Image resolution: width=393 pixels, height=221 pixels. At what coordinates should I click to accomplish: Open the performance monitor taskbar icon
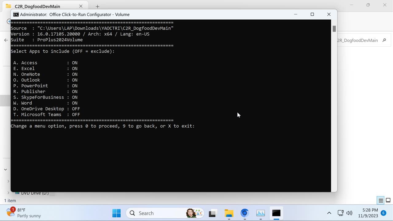click(261, 213)
